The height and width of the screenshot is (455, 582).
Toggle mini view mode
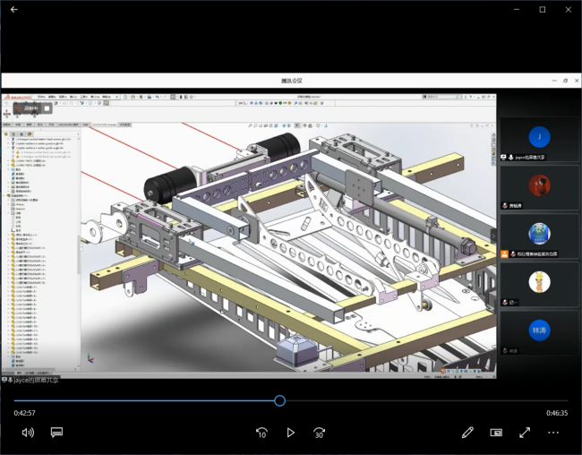click(496, 433)
